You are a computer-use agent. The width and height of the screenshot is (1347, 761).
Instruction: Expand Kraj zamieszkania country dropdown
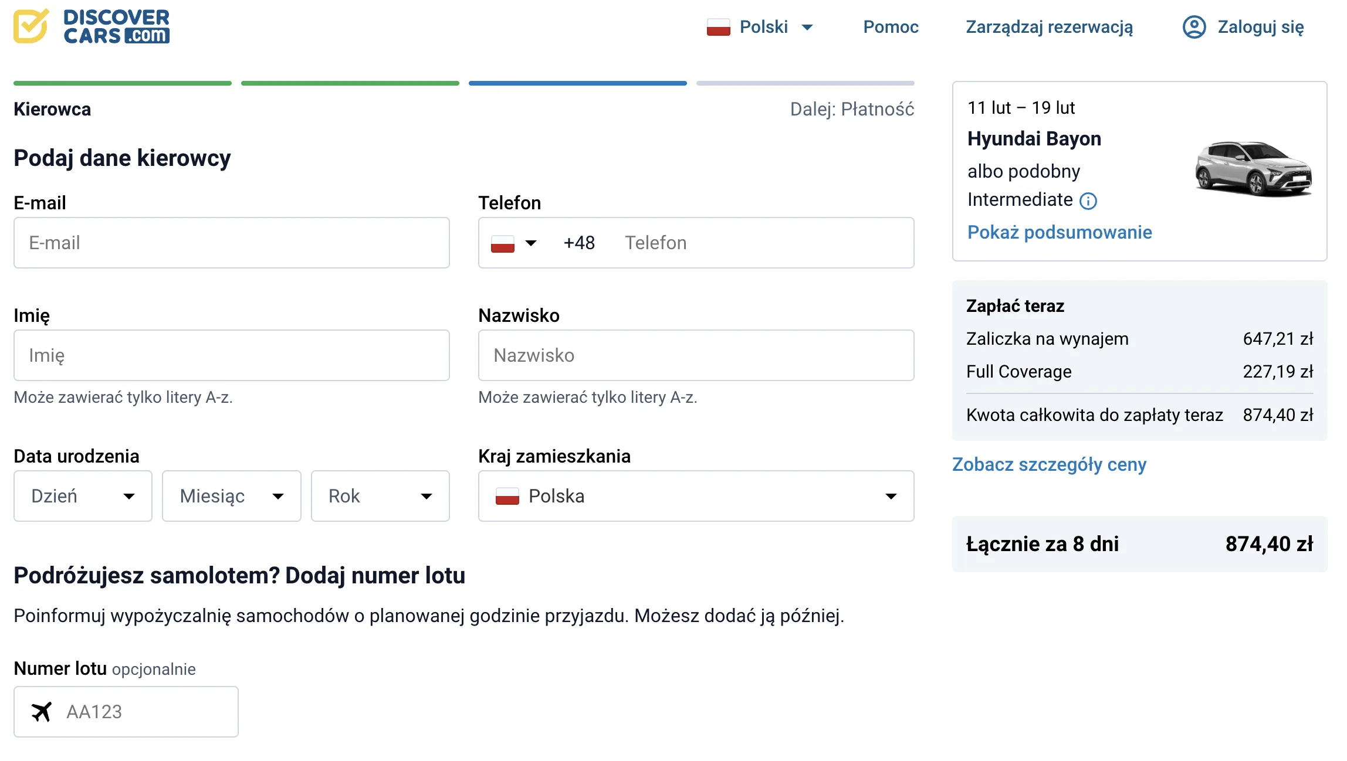(x=696, y=496)
